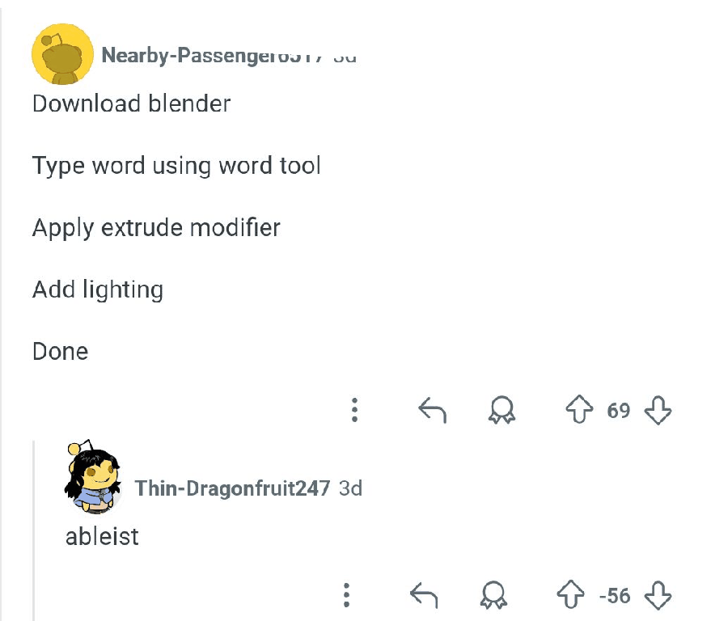Give award to the ableist reply
Viewport: 728px width, 621px height.
coord(493,594)
